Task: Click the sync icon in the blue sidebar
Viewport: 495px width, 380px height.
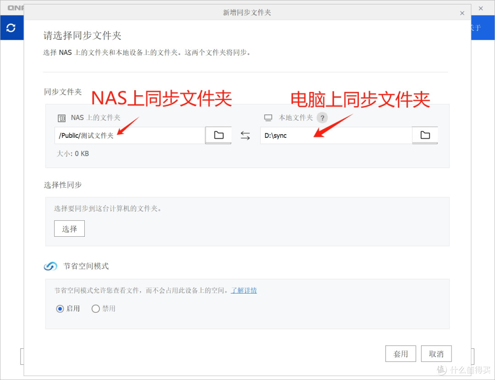Action: tap(11, 28)
